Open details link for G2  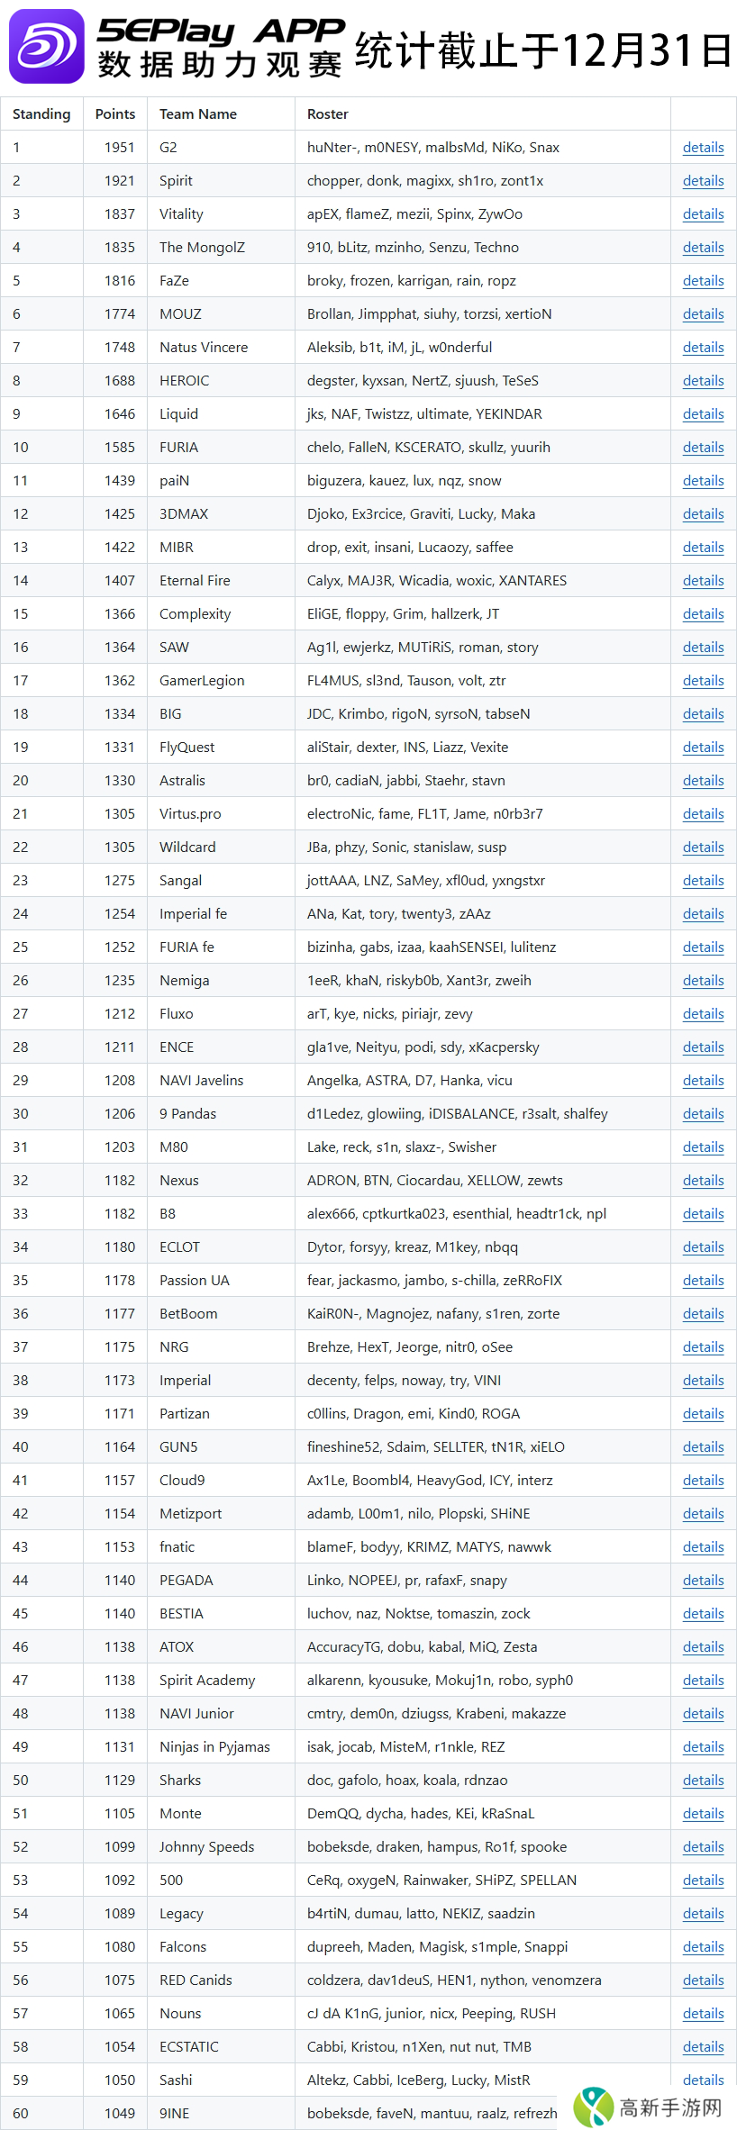pos(703,148)
